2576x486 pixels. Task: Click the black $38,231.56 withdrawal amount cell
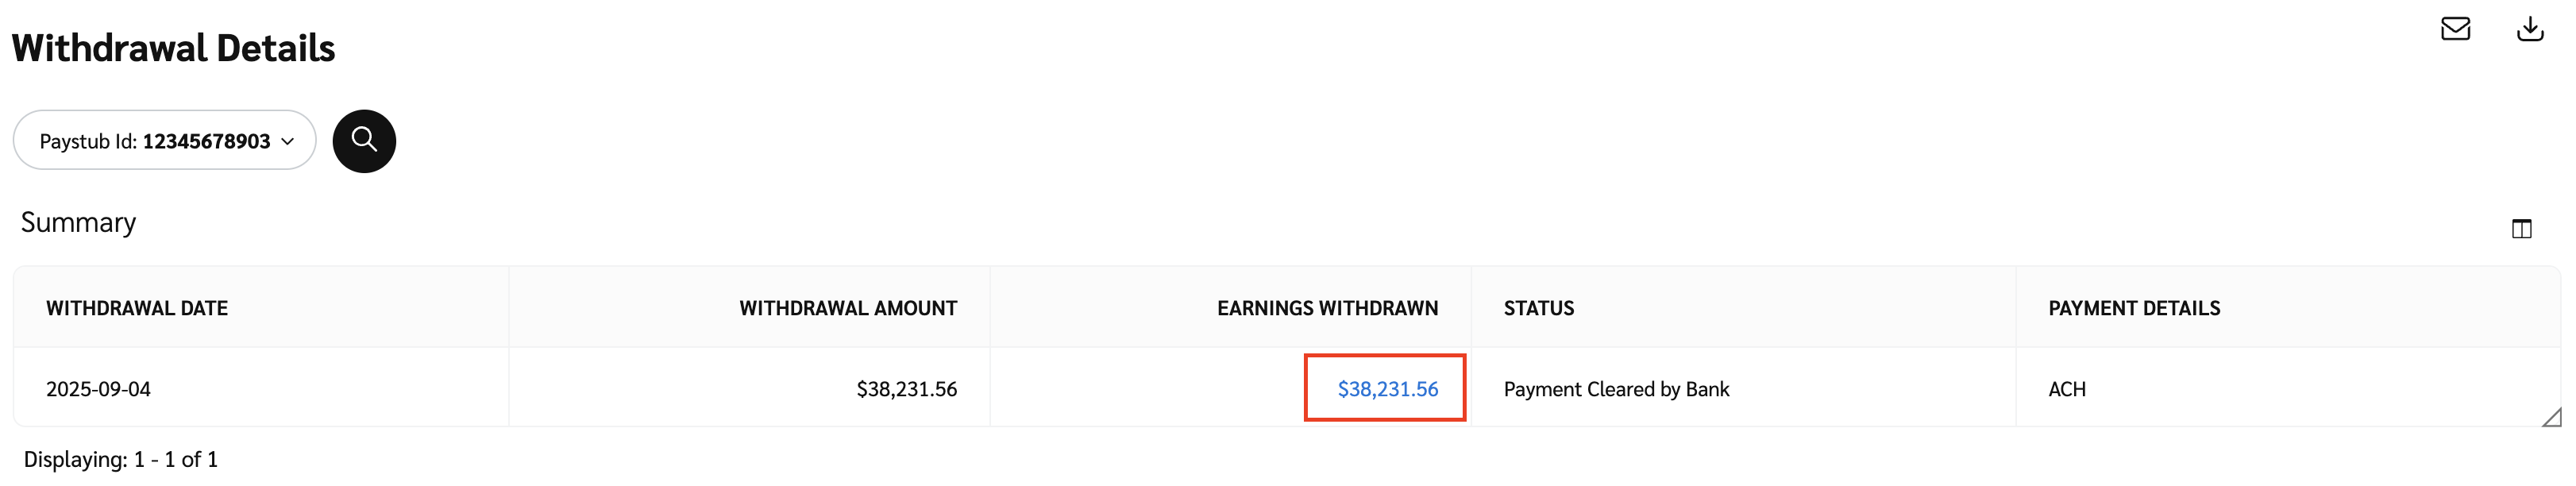pos(906,389)
